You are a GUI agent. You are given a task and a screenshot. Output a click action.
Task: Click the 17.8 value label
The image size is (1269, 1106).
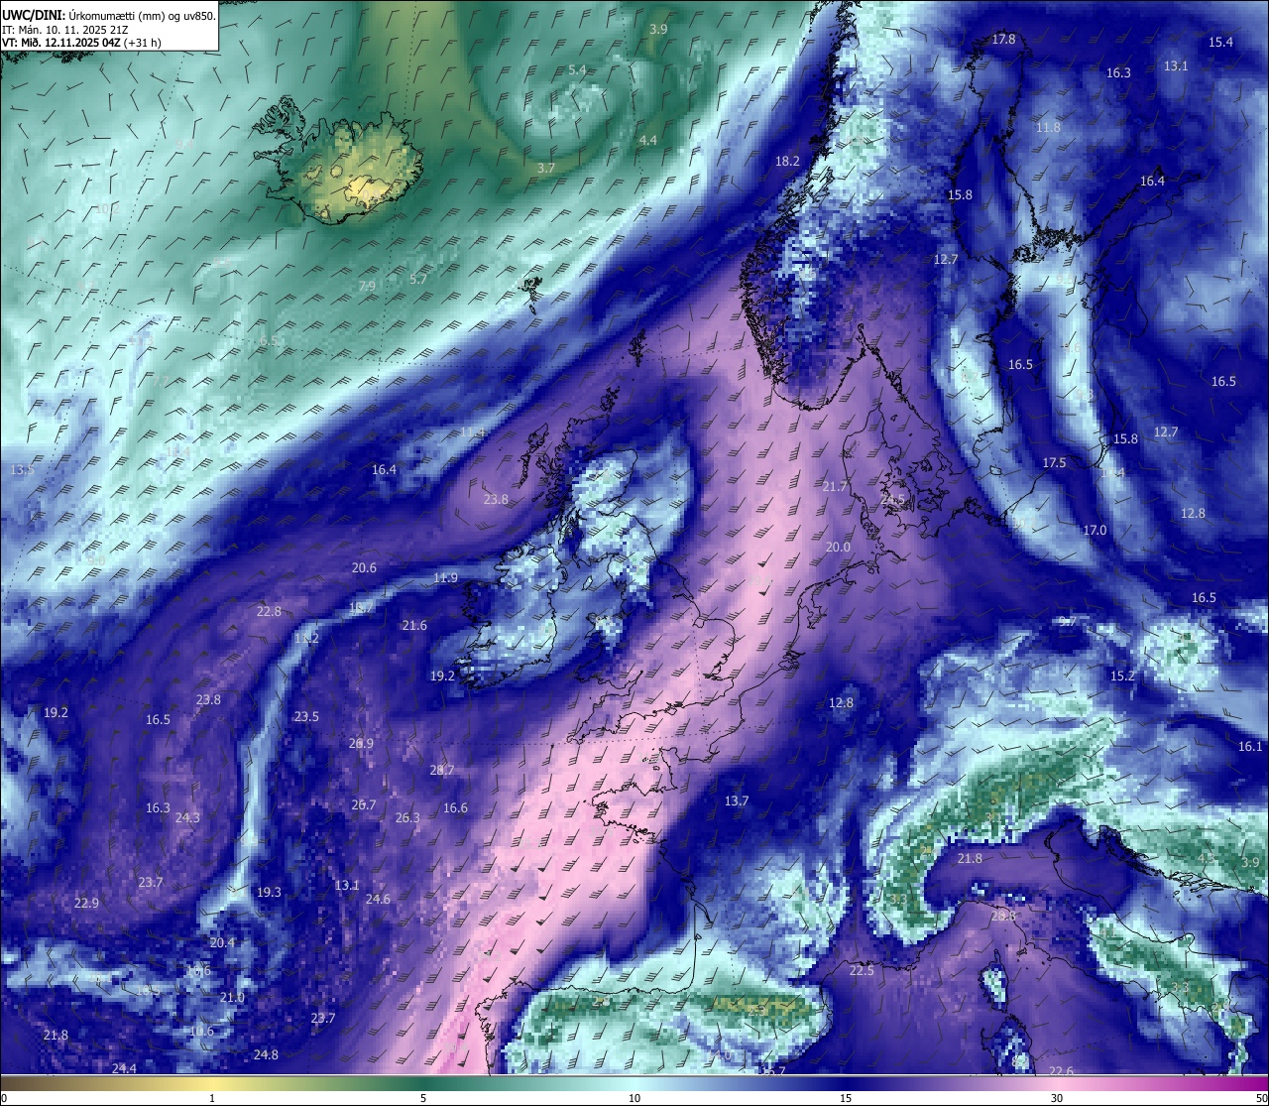coord(1003,40)
